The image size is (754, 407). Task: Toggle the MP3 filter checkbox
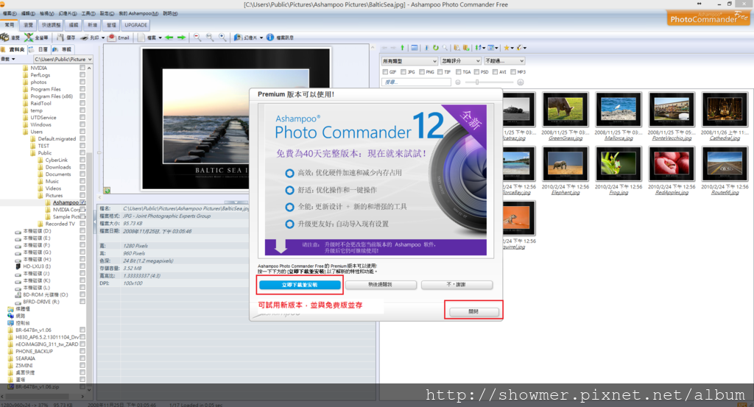point(513,71)
